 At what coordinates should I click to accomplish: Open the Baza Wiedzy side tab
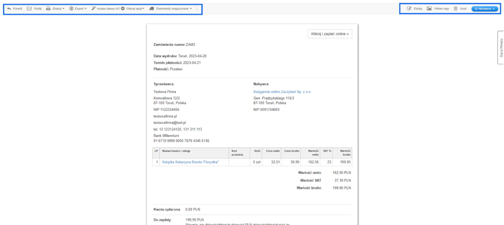tap(501, 47)
